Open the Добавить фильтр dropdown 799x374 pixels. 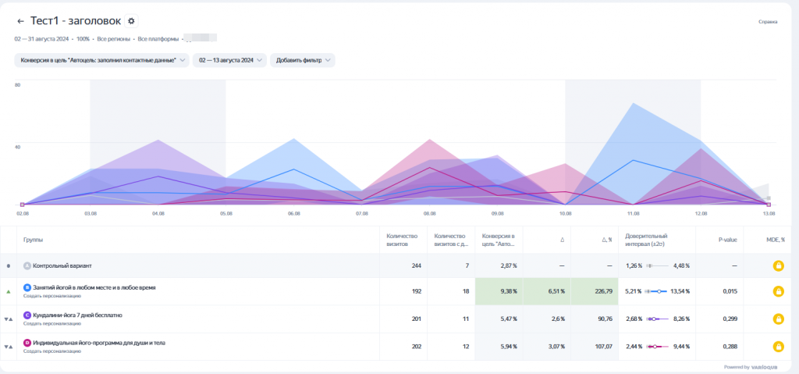click(x=303, y=60)
